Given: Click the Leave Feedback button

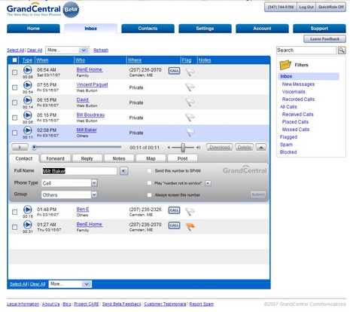Looking at the screenshot, I should click(x=324, y=39).
